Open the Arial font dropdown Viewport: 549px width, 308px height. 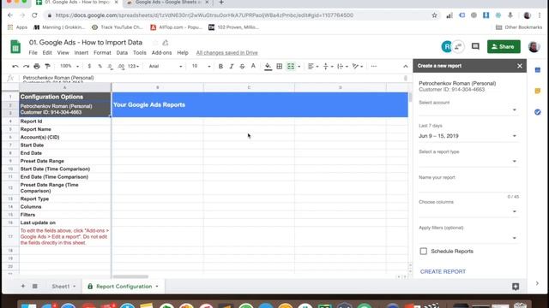(166, 67)
